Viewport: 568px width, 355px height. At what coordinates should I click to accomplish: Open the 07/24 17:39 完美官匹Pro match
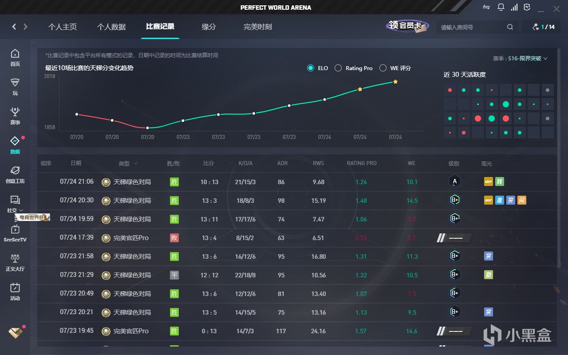click(297, 237)
